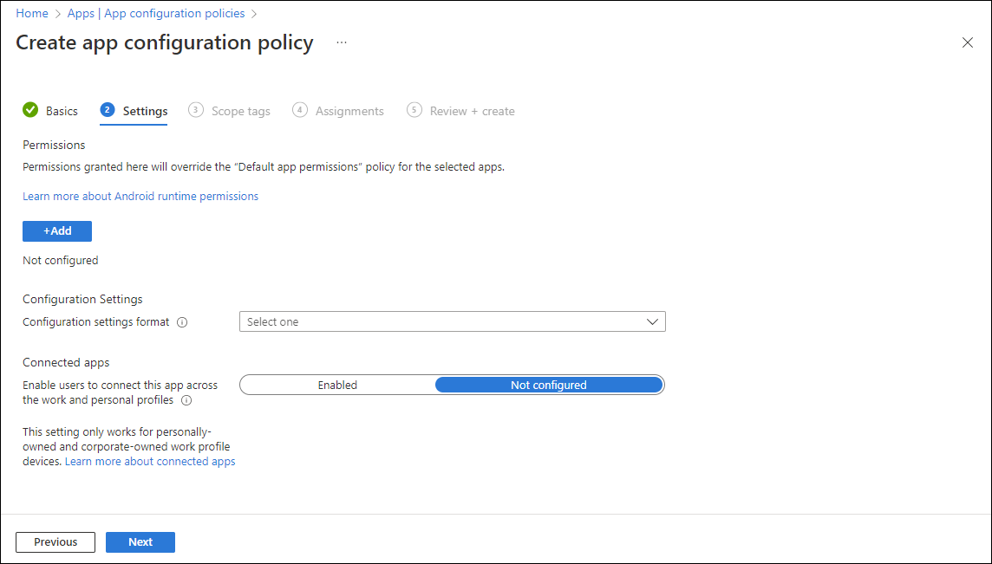Viewport: 992px width, 564px height.
Task: Click the Assignments step circle icon
Action: click(300, 111)
